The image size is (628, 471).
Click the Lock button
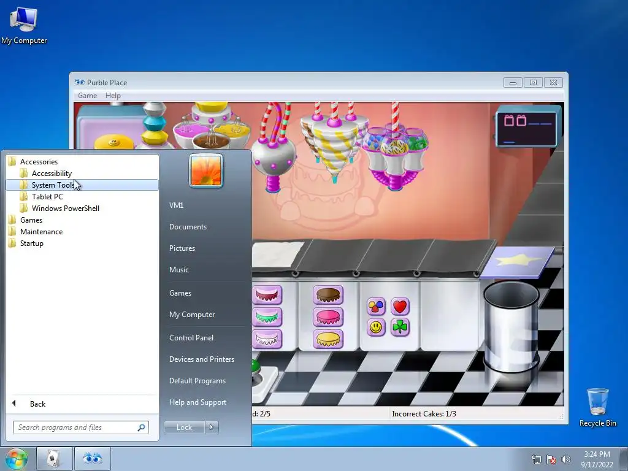184,427
